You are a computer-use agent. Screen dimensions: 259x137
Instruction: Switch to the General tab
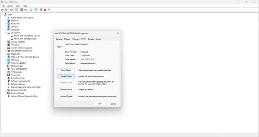(x=59, y=39)
